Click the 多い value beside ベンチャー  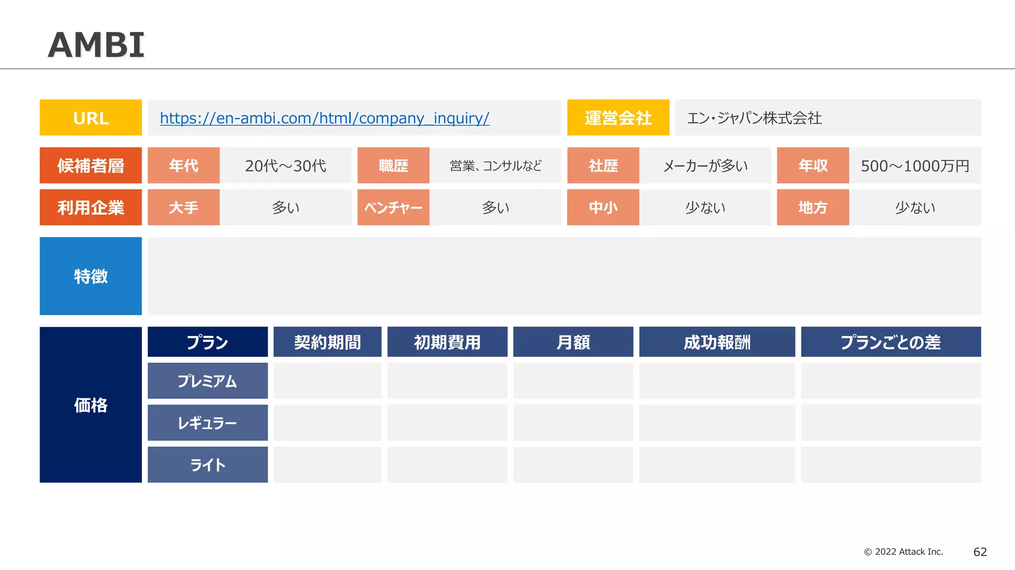pos(496,207)
